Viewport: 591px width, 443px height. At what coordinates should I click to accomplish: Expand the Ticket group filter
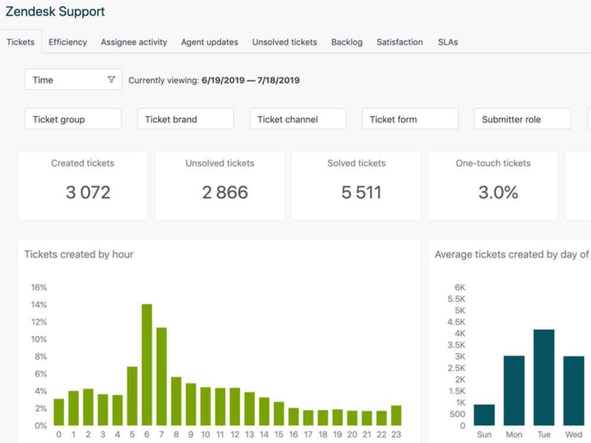pyautogui.click(x=73, y=119)
